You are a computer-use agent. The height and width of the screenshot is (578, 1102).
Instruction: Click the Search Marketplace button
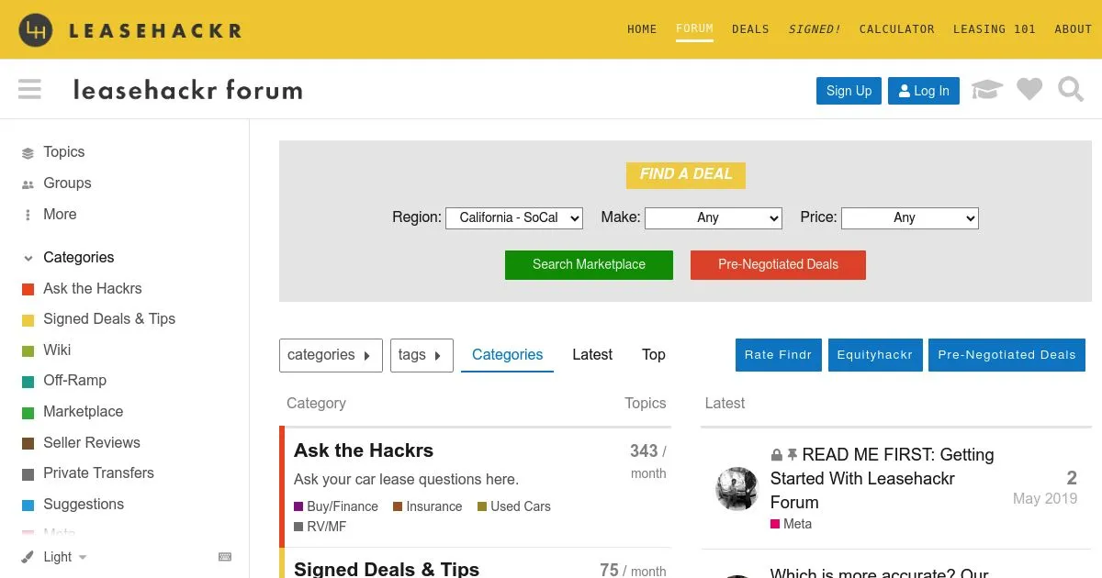[x=589, y=264]
